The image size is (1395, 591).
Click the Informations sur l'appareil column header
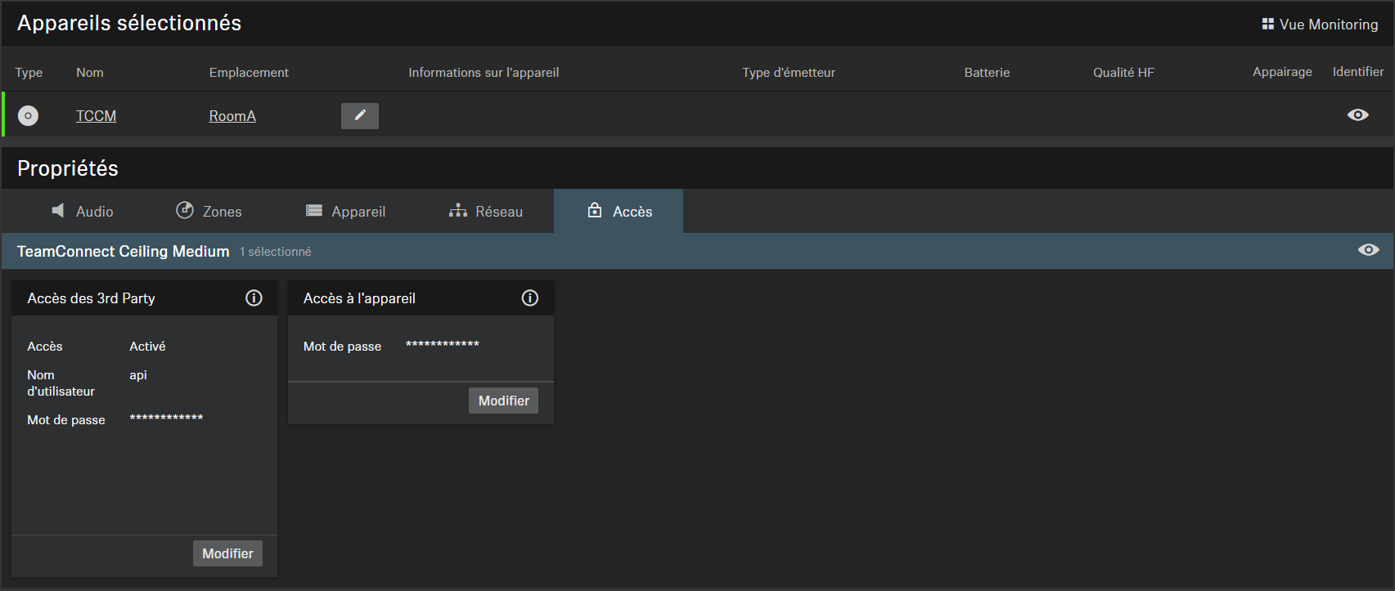(484, 73)
